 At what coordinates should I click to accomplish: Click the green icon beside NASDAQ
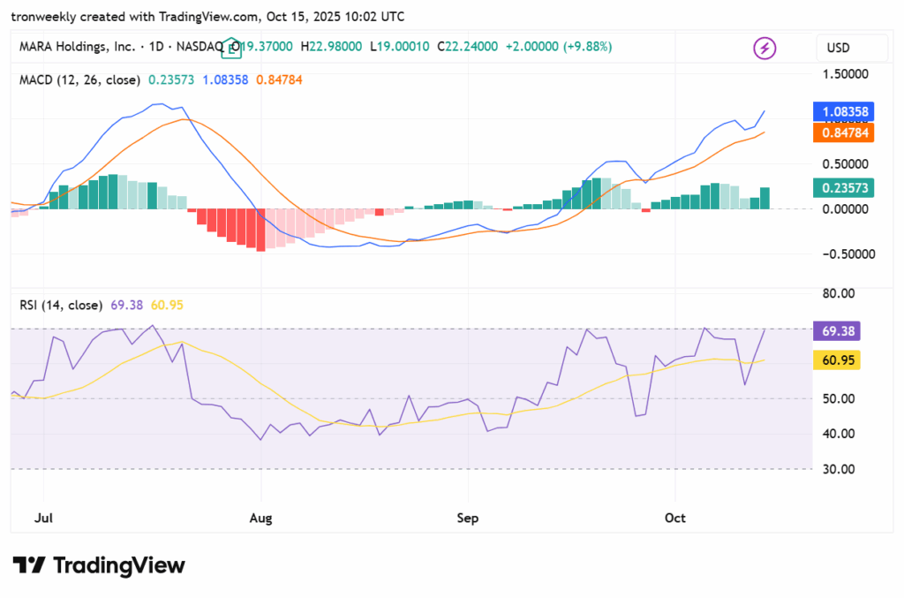point(231,46)
